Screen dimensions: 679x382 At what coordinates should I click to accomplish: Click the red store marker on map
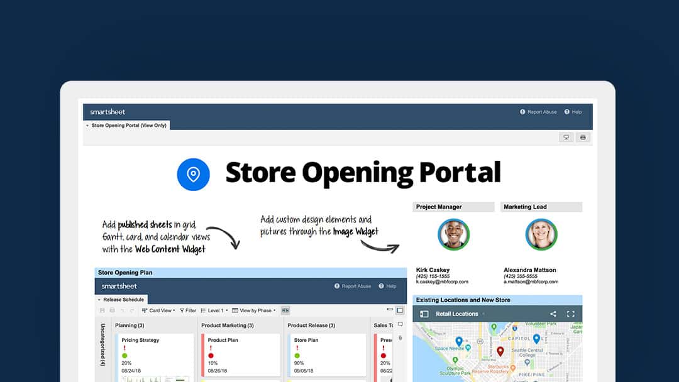click(x=500, y=351)
